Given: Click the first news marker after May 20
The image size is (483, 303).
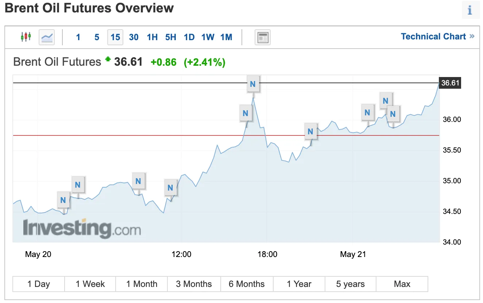Looking at the screenshot, I should (63, 200).
